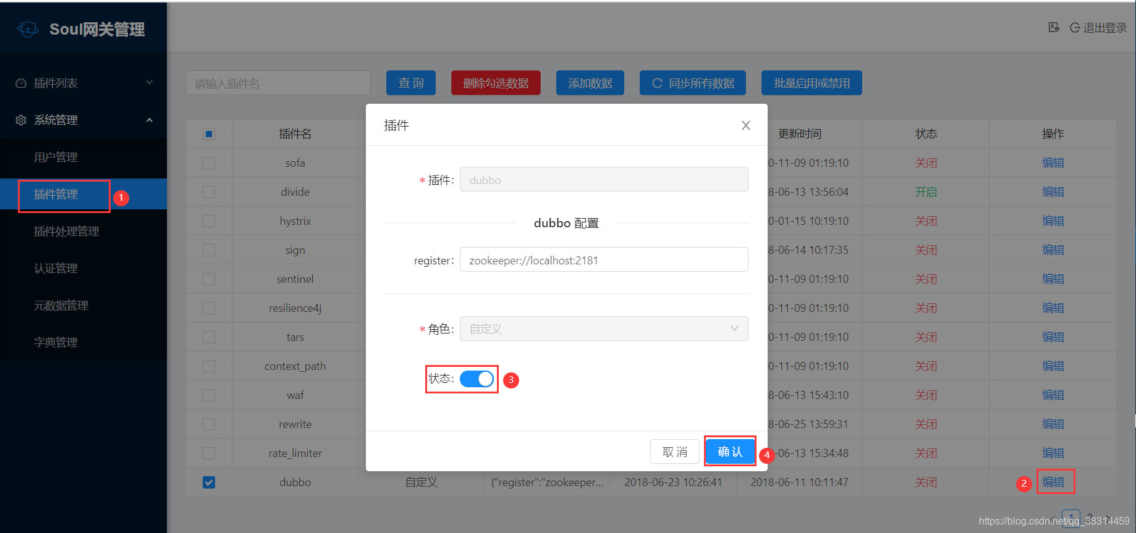Click the plugin name search box
Screen dimensions: 1136x533
(278, 83)
